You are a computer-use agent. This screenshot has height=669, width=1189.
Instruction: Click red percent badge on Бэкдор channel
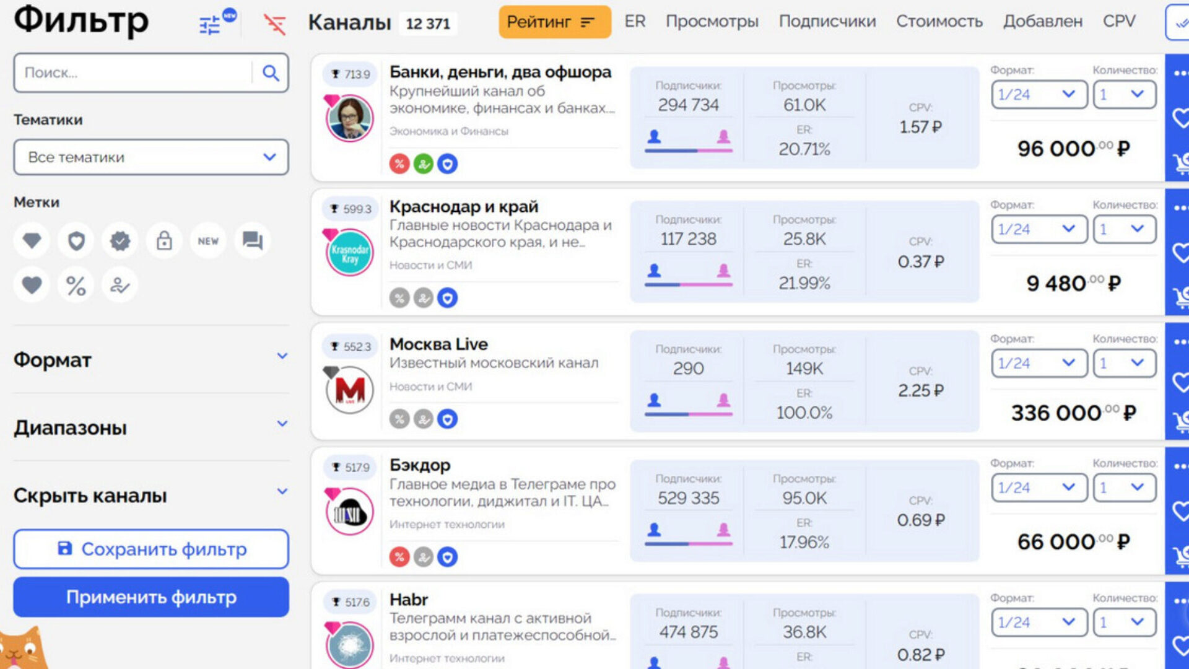[399, 557]
